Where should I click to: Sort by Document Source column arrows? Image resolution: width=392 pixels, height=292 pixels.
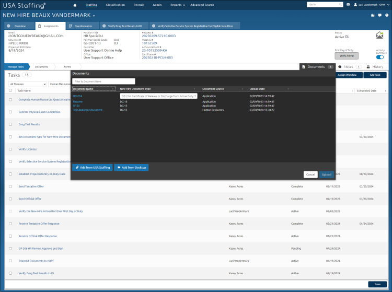coord(242,89)
